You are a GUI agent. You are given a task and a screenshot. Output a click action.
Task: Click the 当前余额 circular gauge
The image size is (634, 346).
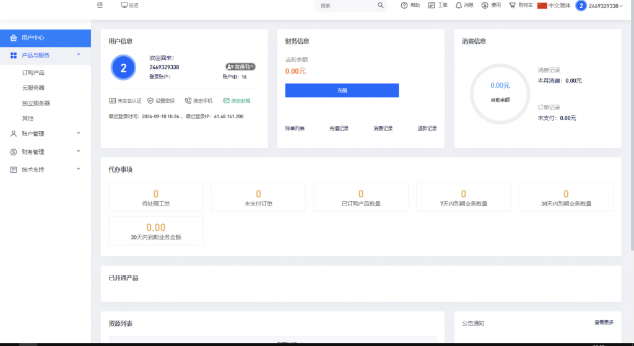click(x=500, y=94)
